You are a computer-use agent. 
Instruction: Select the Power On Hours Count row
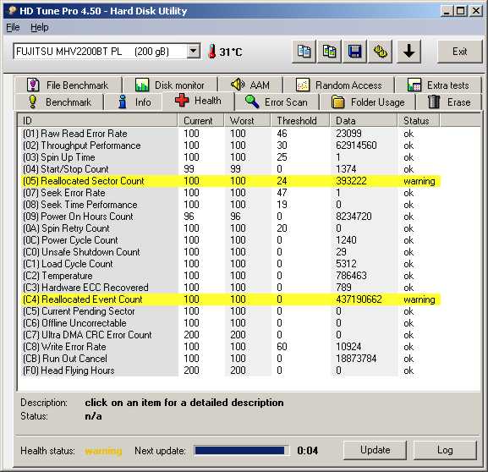[231, 217]
